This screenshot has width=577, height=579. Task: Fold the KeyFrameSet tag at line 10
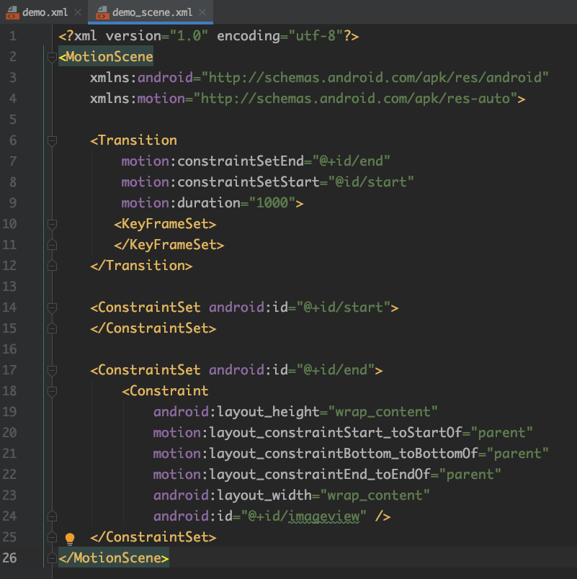click(52, 224)
